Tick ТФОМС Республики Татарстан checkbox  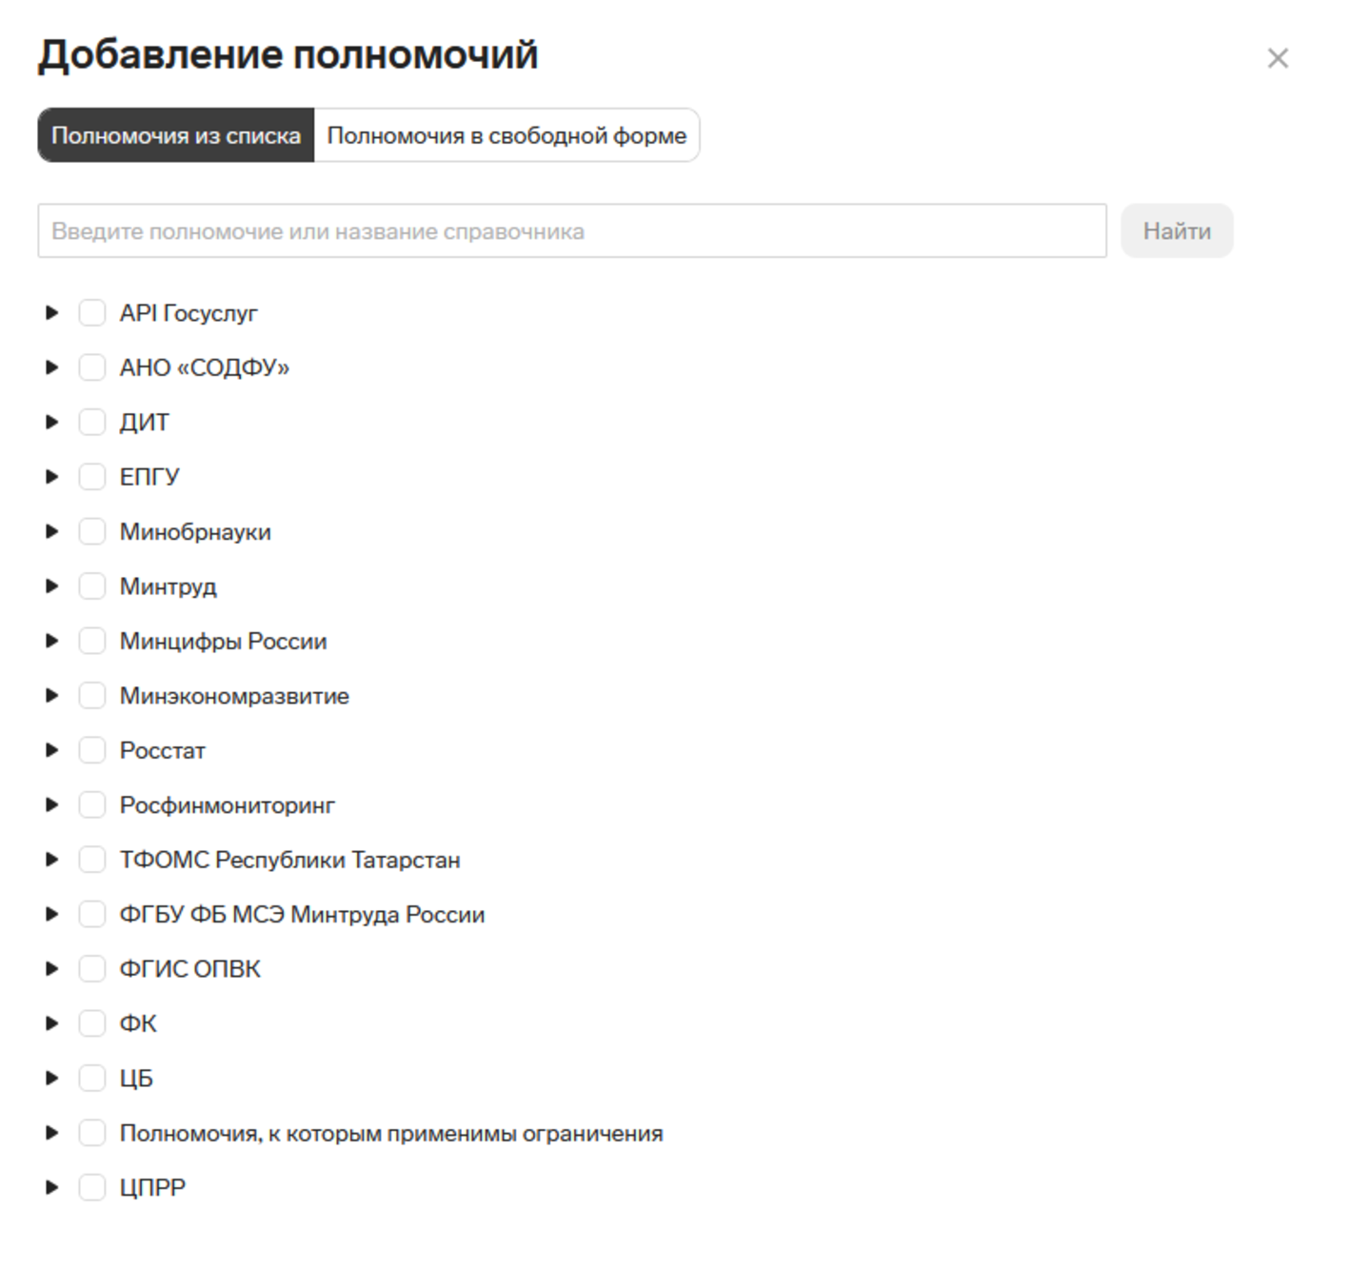pos(91,860)
